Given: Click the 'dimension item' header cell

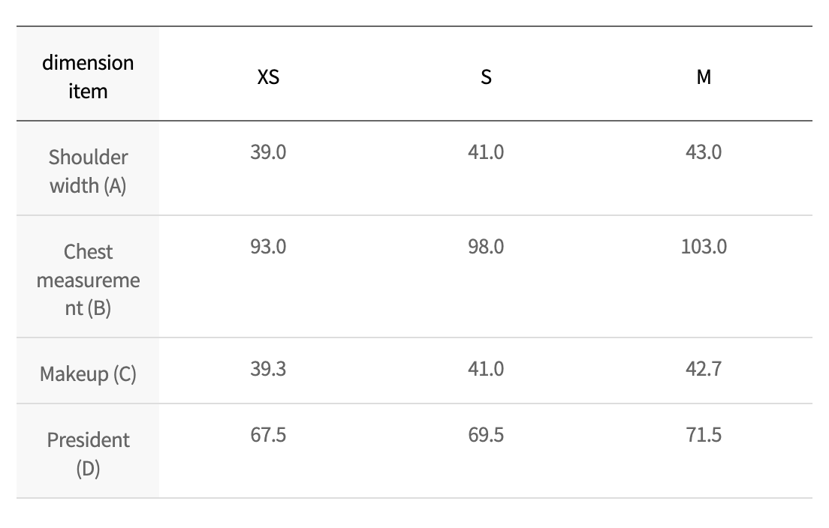Looking at the screenshot, I should tap(88, 76).
